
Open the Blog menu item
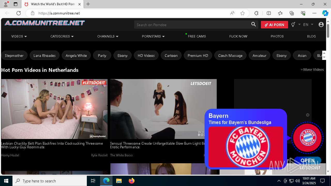click(x=311, y=36)
